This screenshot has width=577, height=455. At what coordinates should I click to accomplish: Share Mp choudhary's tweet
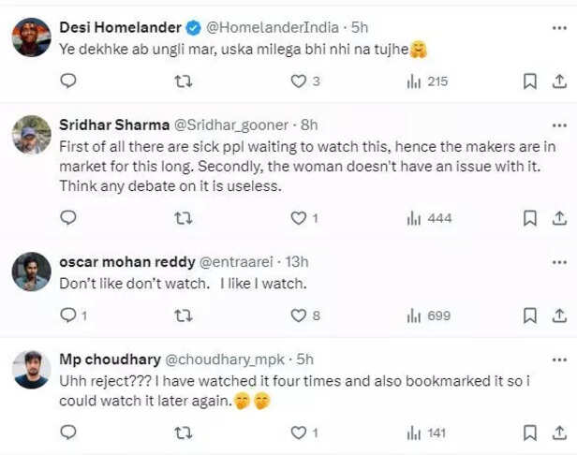coord(559,432)
